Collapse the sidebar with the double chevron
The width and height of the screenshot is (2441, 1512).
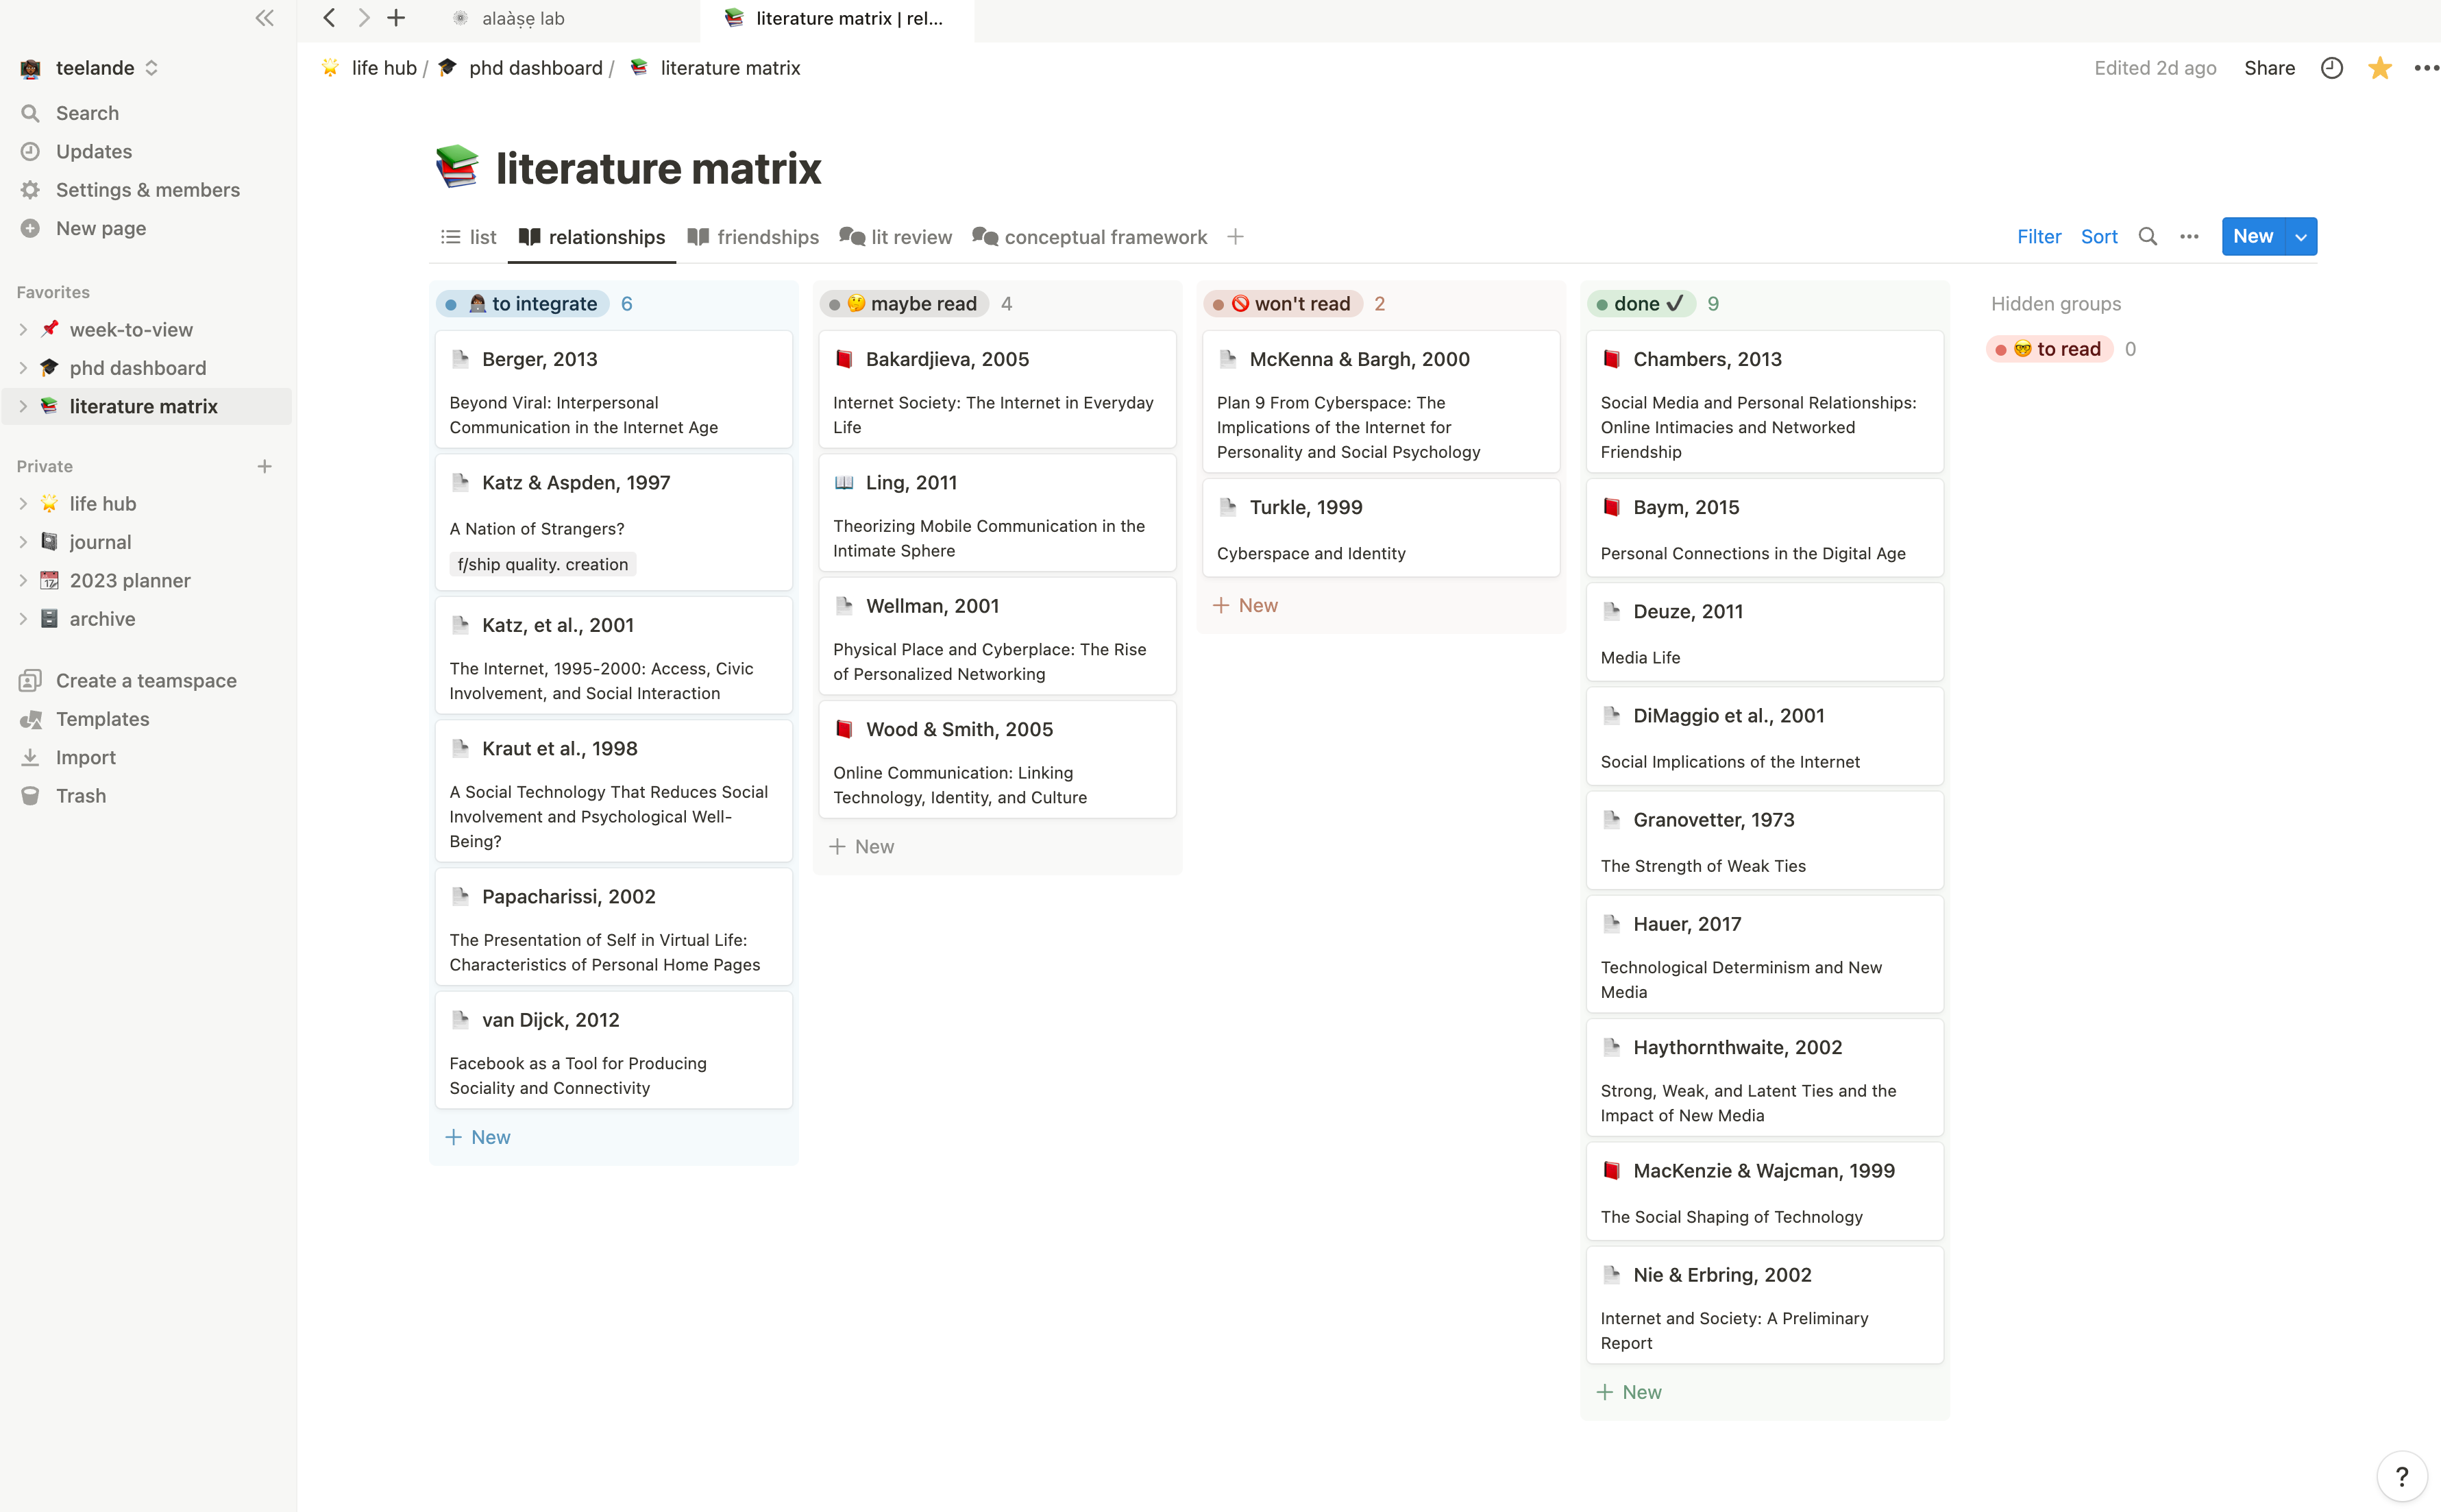point(264,18)
